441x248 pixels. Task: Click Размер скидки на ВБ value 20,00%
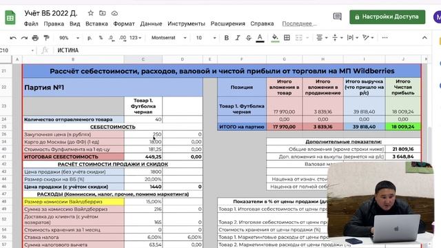[143, 179]
